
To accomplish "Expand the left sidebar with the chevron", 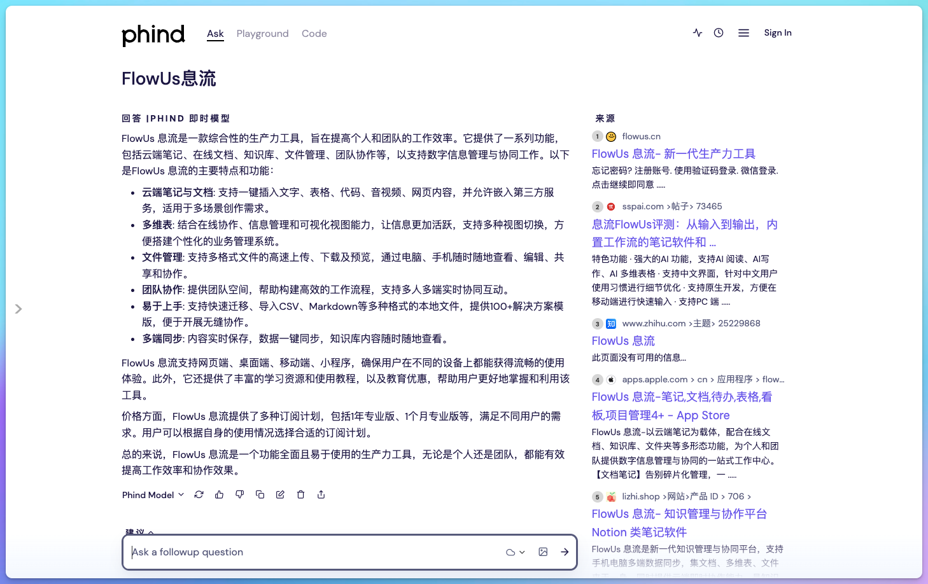I will click(18, 309).
